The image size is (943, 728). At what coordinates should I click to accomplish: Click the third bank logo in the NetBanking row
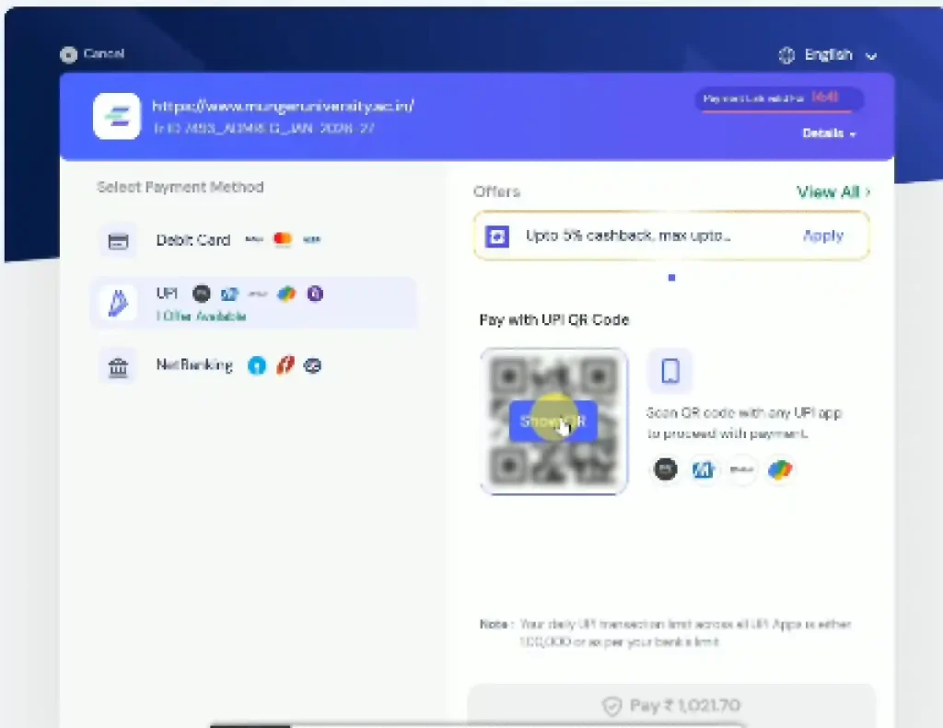click(313, 365)
